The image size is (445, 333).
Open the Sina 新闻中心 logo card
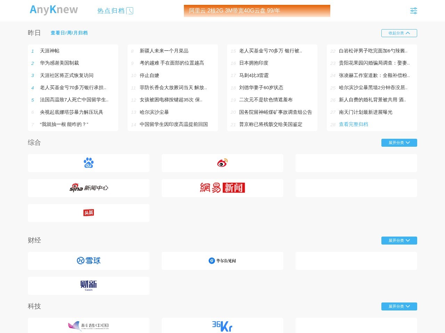89,188
